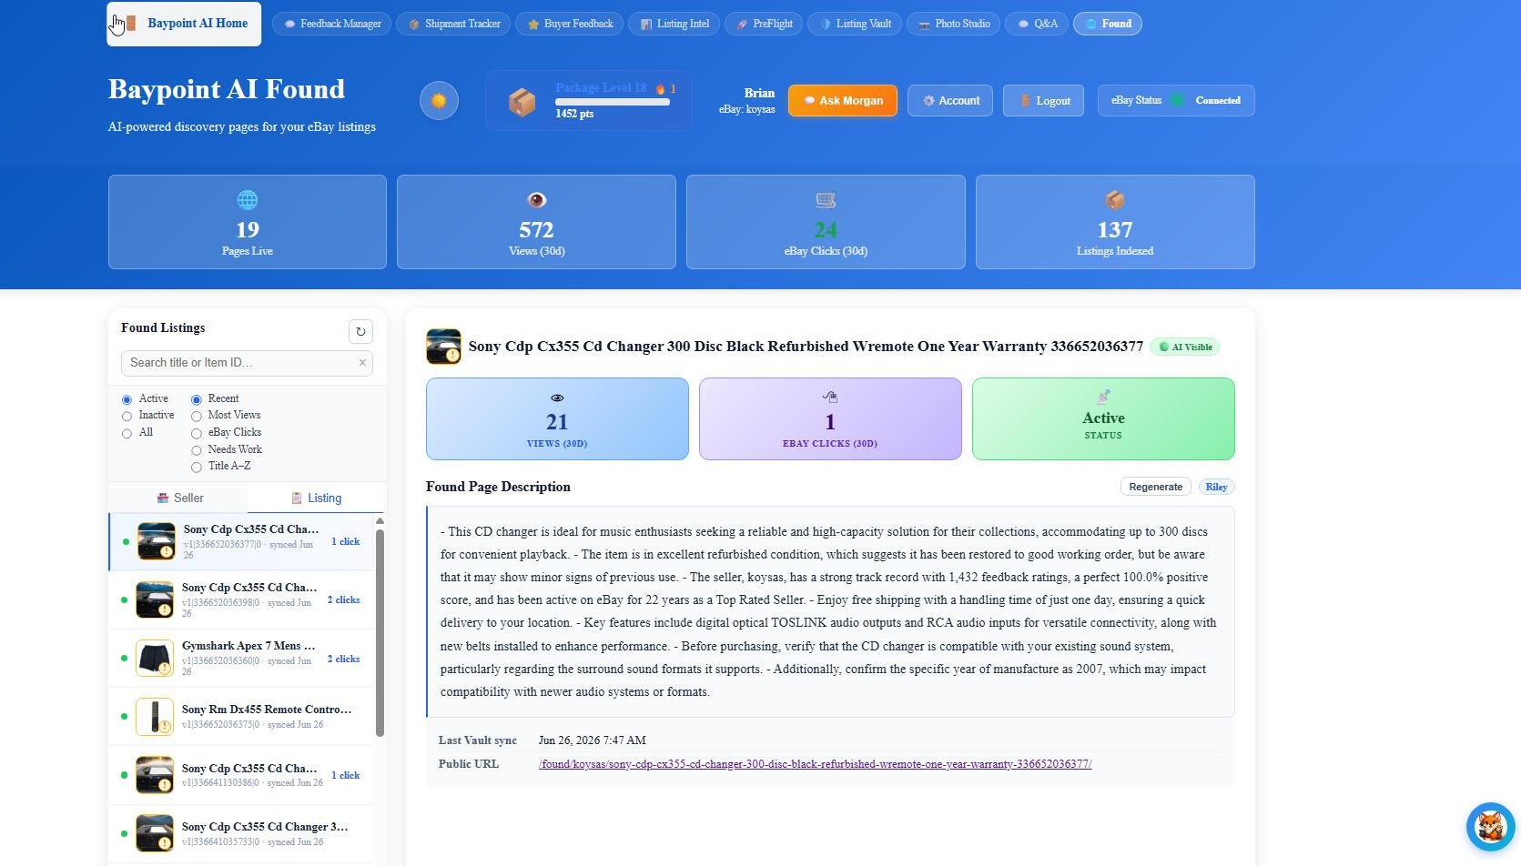Screen dimensions: 1521x866
Task: Click the Sony CD changer header thumbnail
Action: coord(443,347)
